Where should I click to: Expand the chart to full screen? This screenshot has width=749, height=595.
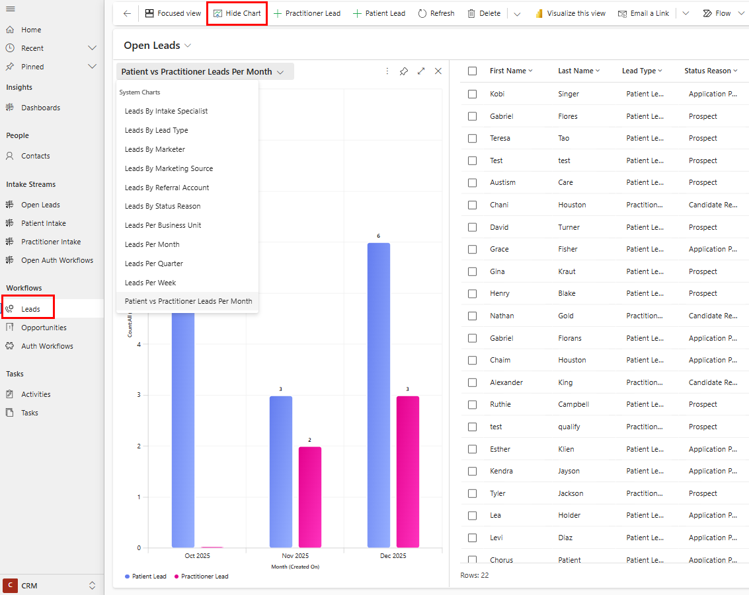click(421, 71)
